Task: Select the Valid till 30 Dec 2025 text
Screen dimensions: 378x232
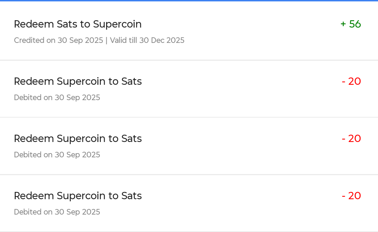Action: point(147,40)
